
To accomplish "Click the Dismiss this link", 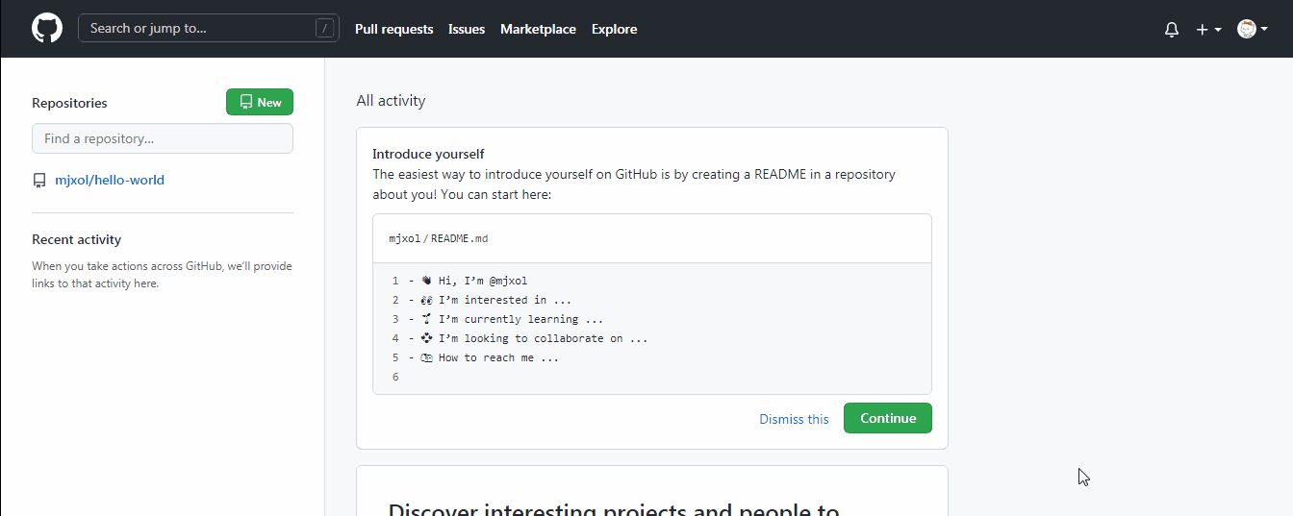I will click(794, 419).
